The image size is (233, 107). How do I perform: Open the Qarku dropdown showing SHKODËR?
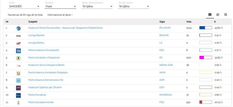click(24, 6)
